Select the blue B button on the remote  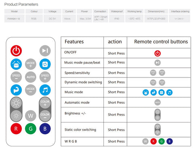click(45, 129)
